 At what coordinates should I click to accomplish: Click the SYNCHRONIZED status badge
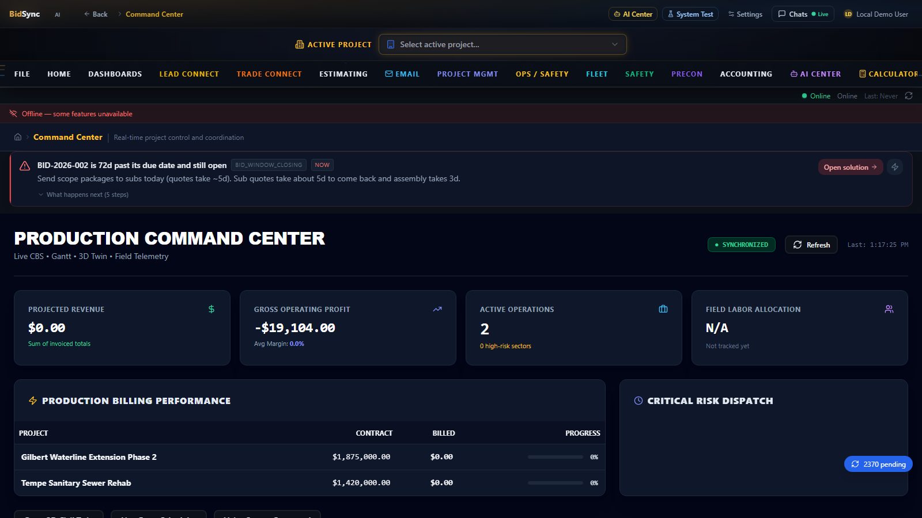click(x=742, y=245)
